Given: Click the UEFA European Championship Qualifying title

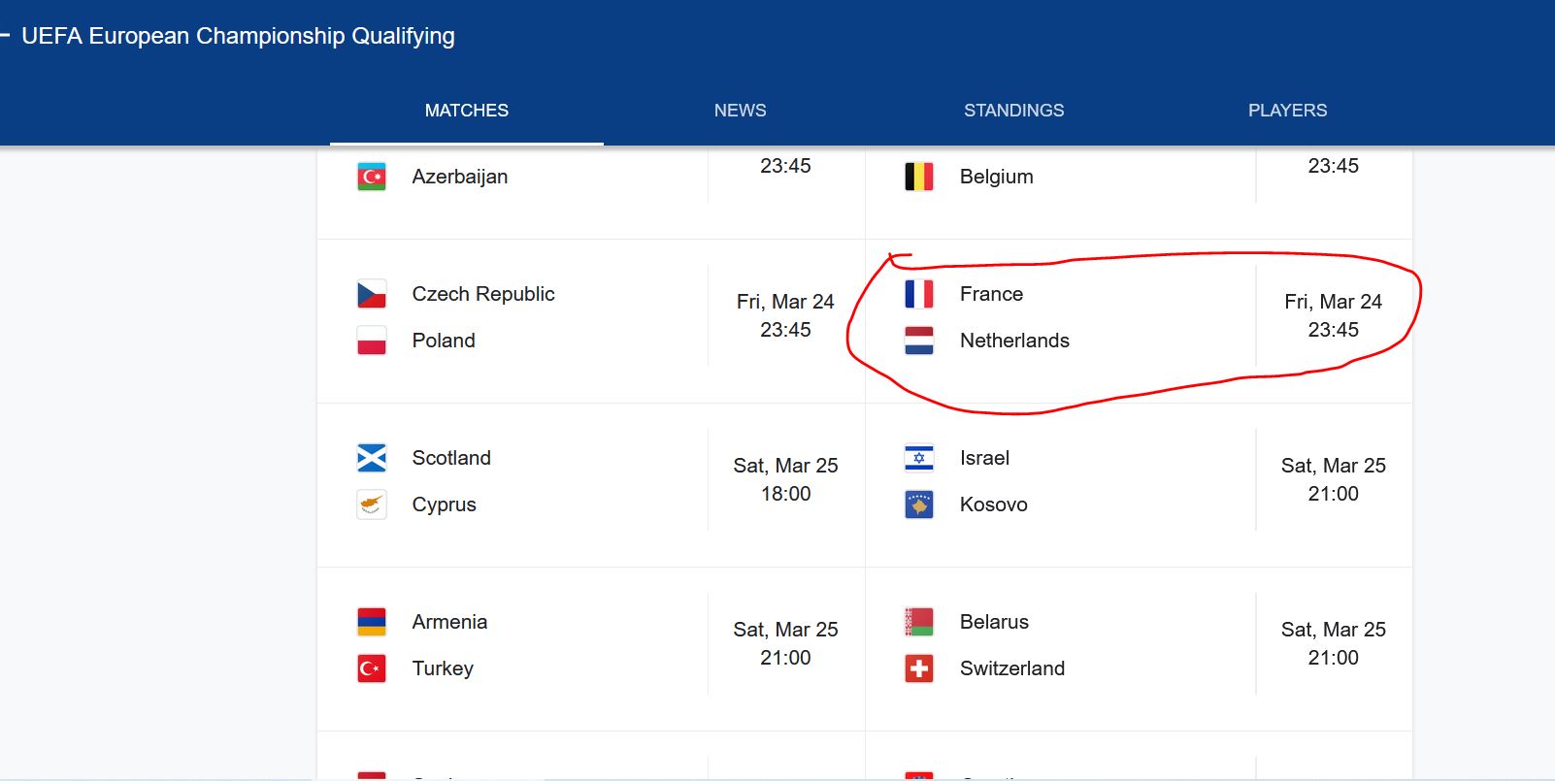Looking at the screenshot, I should click(238, 36).
